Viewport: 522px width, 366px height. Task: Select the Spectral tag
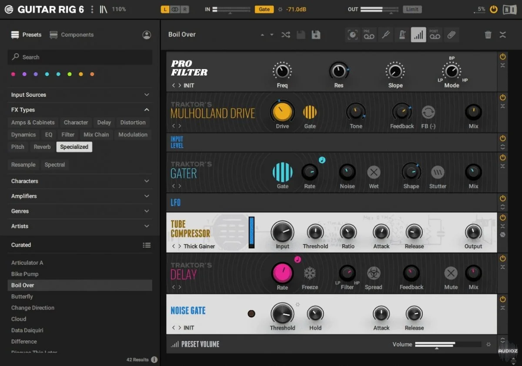tap(55, 165)
